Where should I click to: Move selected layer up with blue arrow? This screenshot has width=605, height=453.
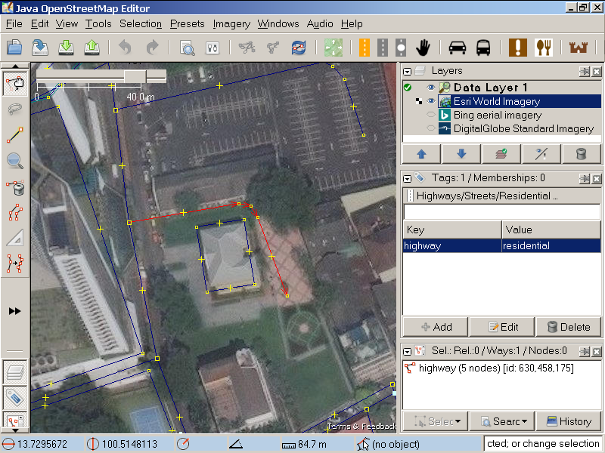point(421,154)
